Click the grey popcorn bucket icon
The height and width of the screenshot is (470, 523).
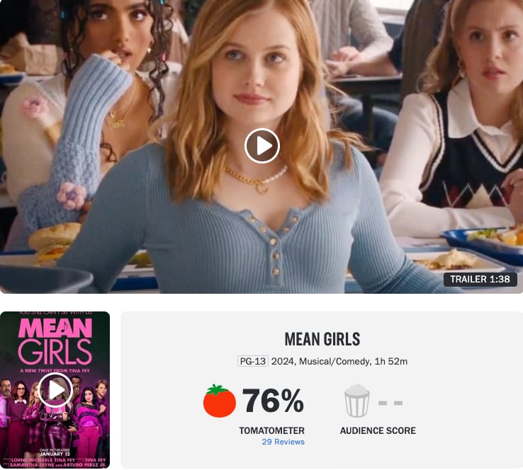point(357,401)
